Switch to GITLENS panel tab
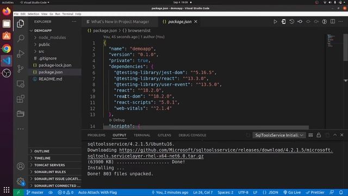This screenshot has width=348, height=196. point(164,135)
